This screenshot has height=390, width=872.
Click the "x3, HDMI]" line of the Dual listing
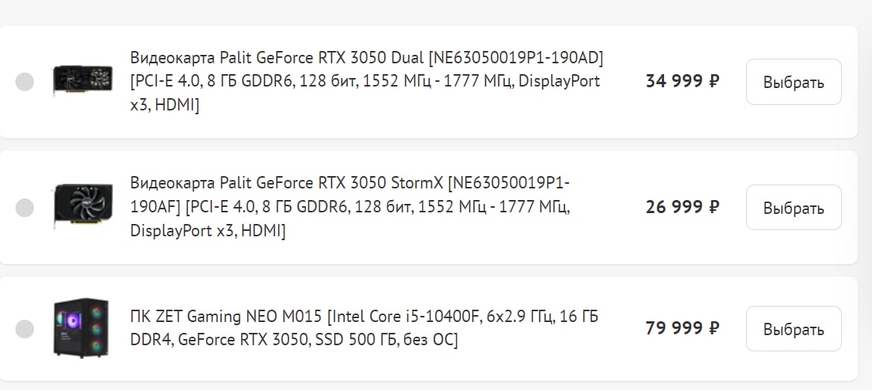coord(165,105)
